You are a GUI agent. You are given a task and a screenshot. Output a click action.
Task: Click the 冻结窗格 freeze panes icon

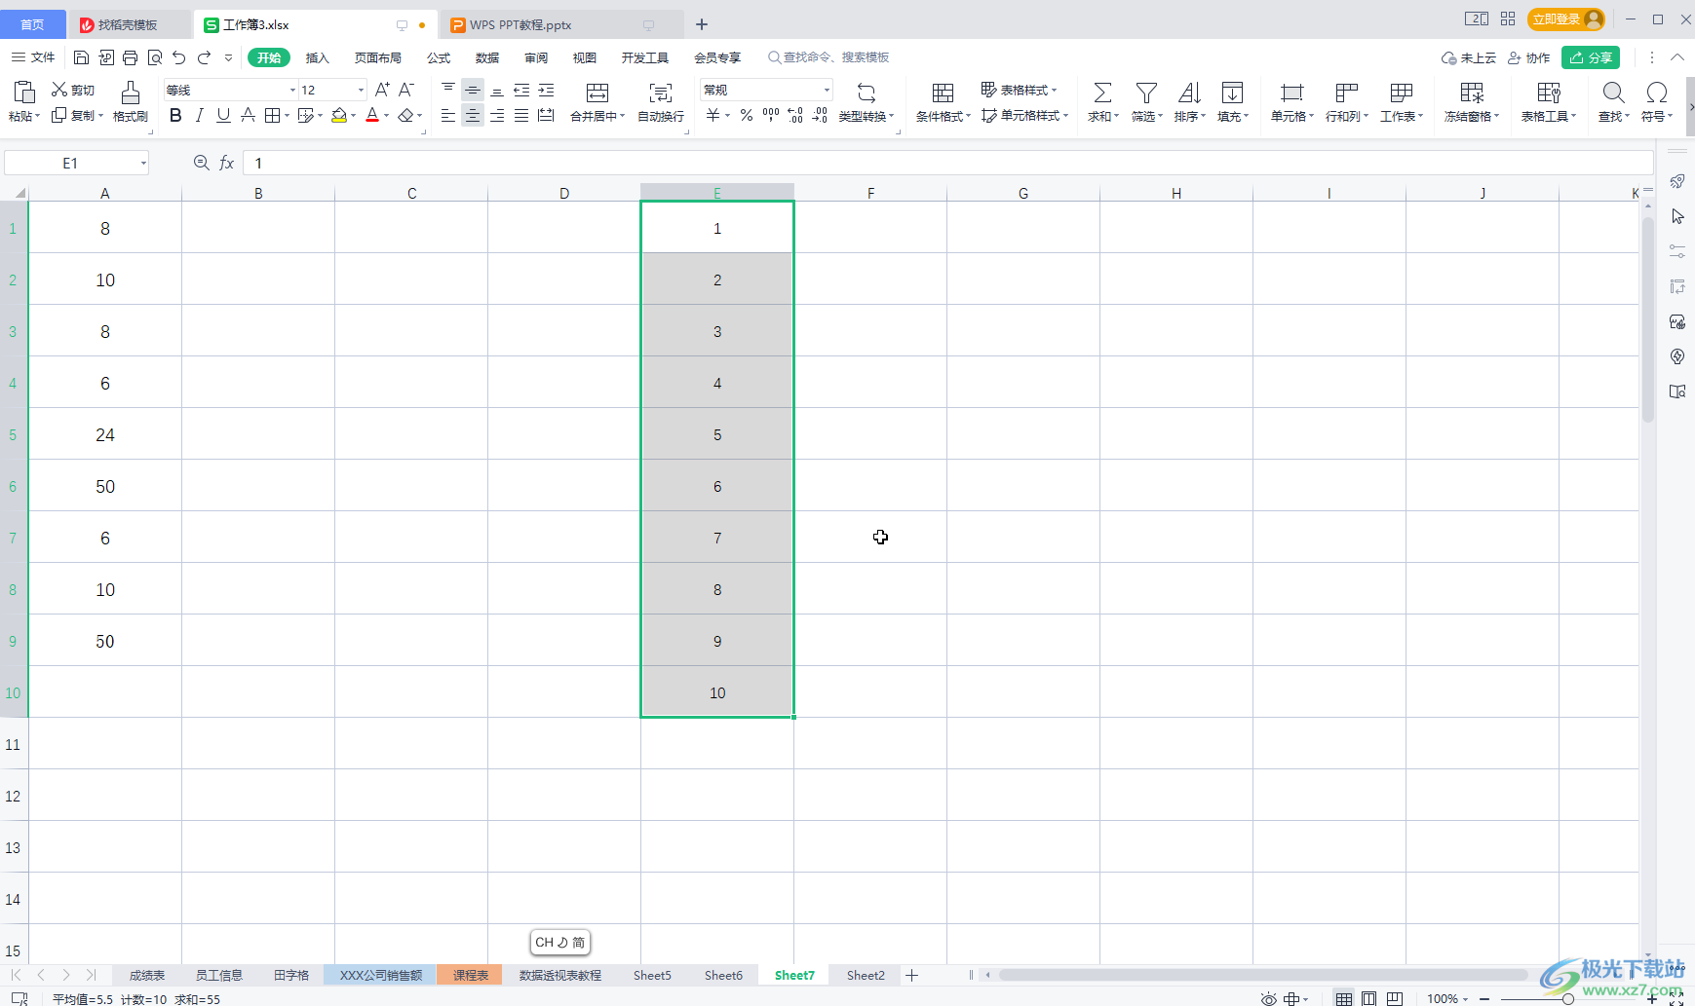coord(1472,93)
